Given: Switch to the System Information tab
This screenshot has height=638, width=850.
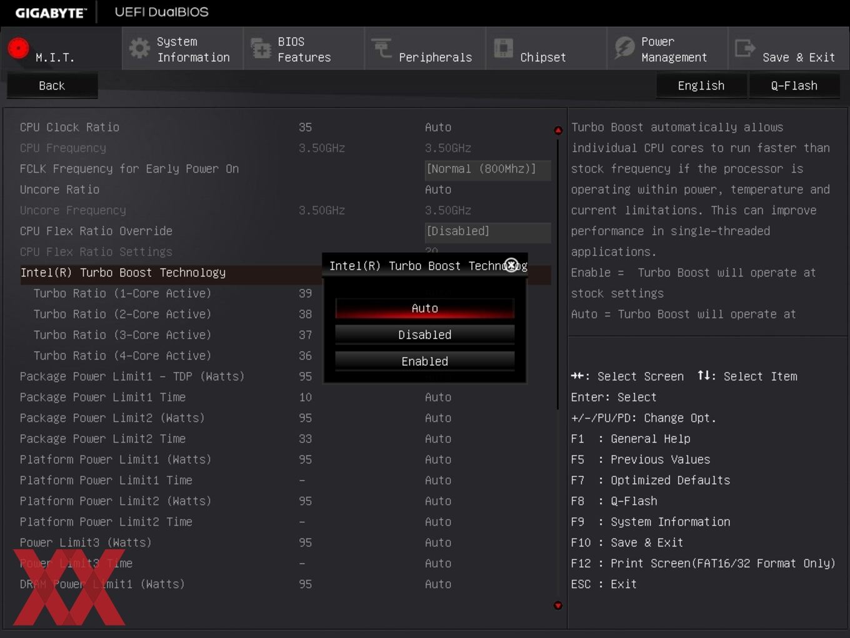Looking at the screenshot, I should pos(182,48).
